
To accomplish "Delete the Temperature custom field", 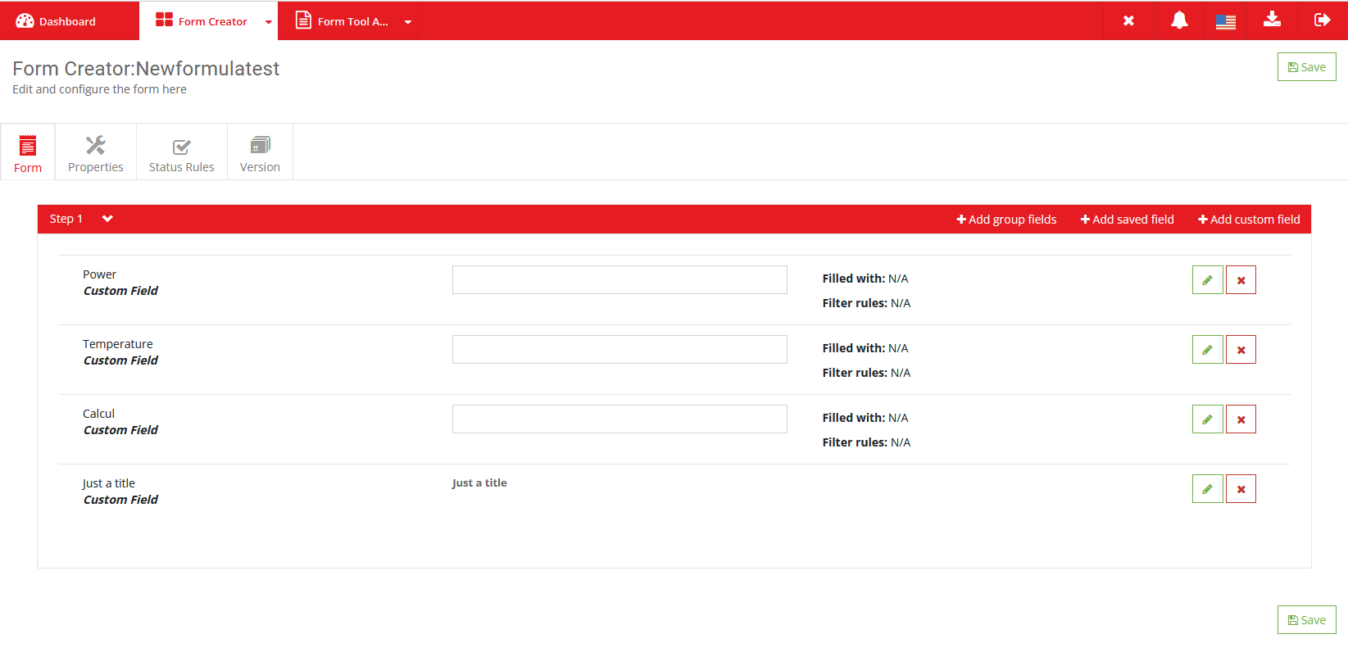I will tap(1241, 350).
